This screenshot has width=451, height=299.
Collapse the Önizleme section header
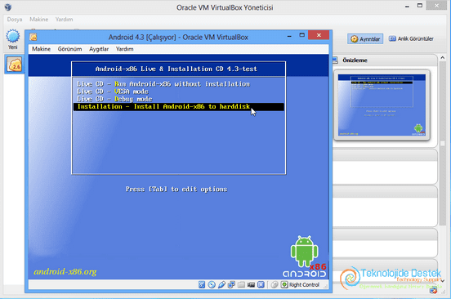coord(385,60)
